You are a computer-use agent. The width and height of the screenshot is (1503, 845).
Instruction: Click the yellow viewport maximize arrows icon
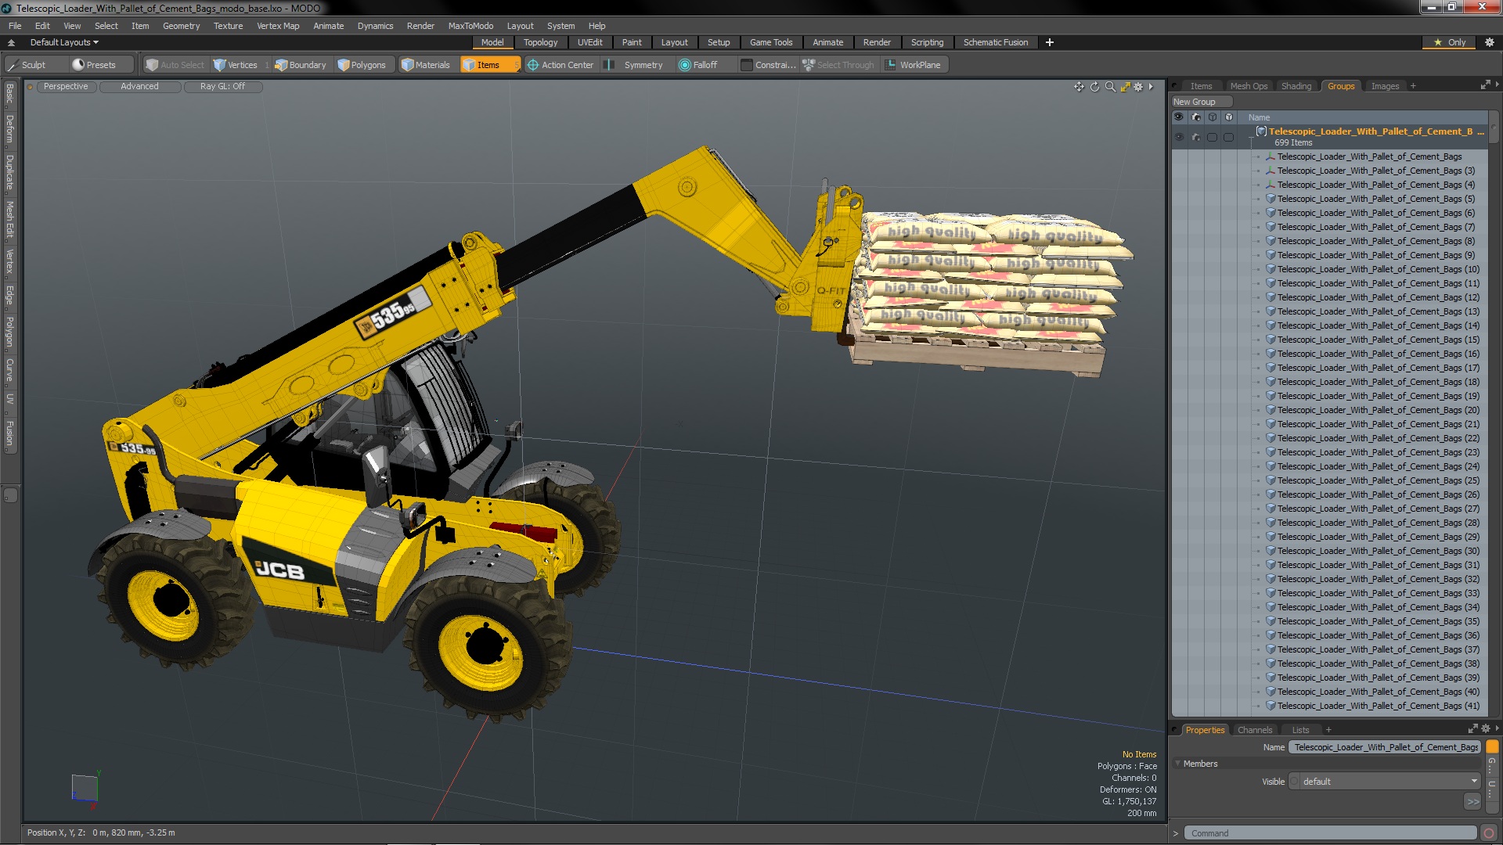pyautogui.click(x=1125, y=87)
